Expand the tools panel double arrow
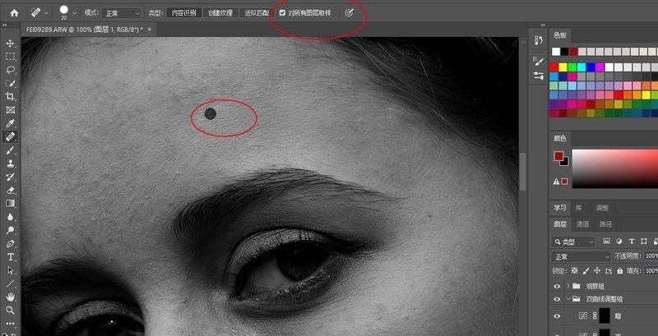658x336 pixels. pyautogui.click(x=5, y=25)
